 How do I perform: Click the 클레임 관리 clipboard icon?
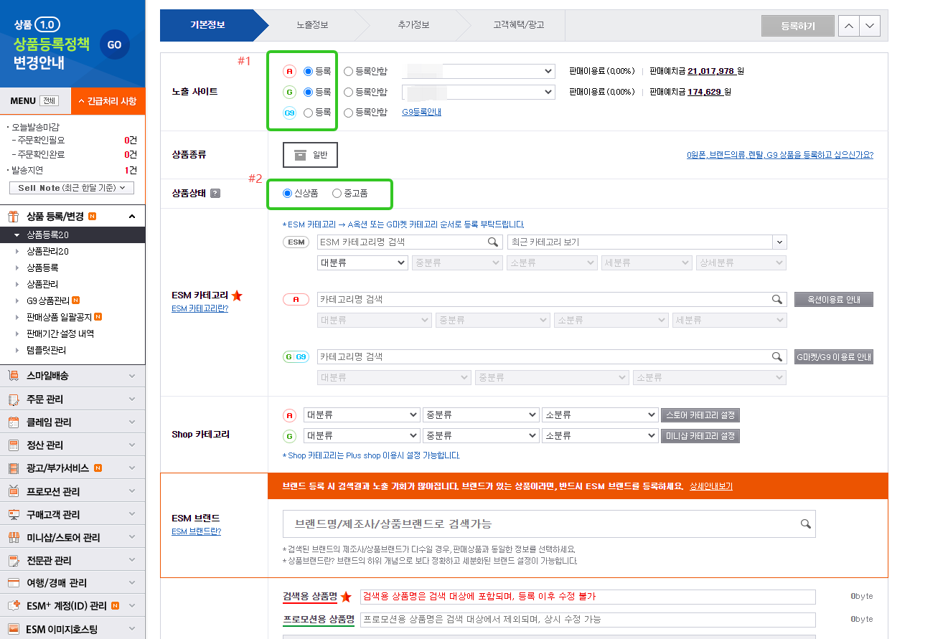pos(11,421)
